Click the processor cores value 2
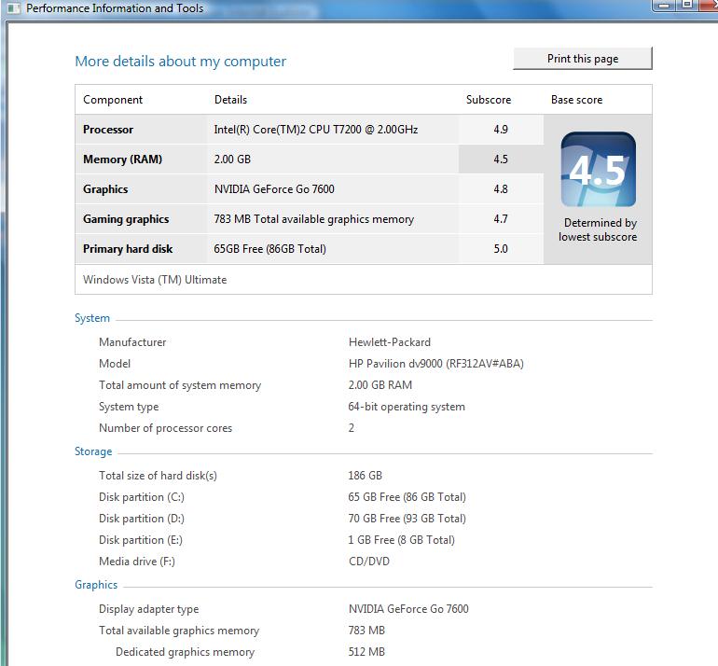The width and height of the screenshot is (718, 666). pyautogui.click(x=352, y=428)
